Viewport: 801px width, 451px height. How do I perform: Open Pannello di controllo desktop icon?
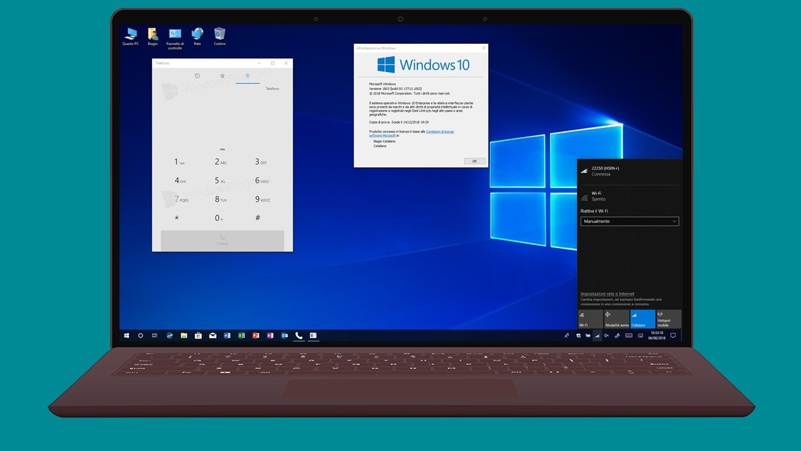point(175,38)
